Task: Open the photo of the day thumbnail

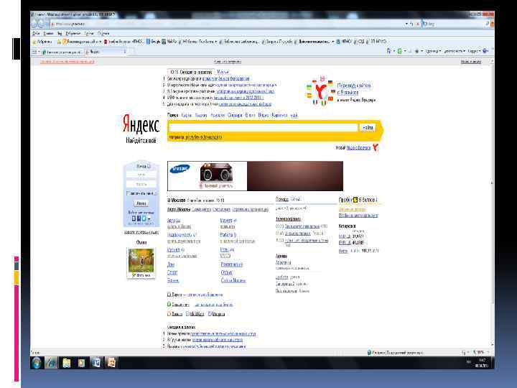Action: click(x=141, y=260)
